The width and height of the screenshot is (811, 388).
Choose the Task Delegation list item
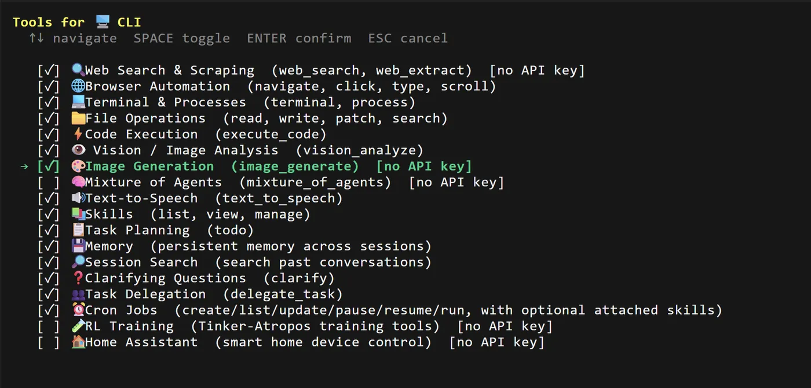(145, 294)
